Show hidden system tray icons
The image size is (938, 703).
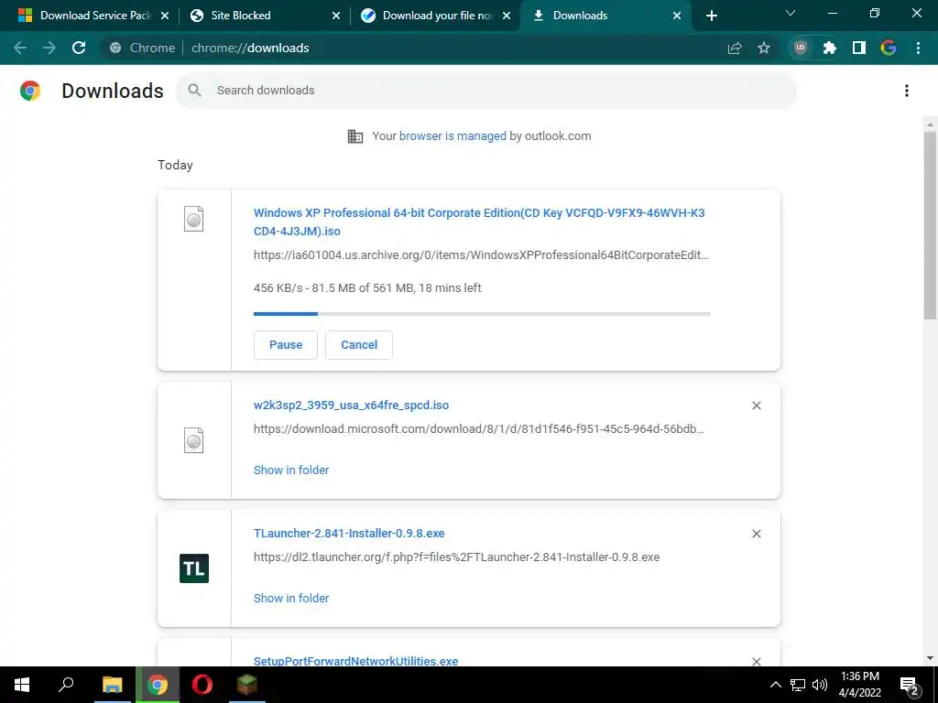pyautogui.click(x=775, y=685)
